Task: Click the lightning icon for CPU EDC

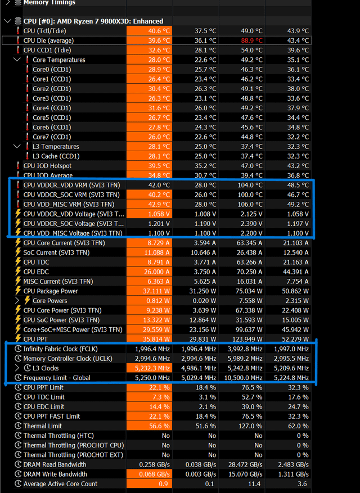Action: 17,272
